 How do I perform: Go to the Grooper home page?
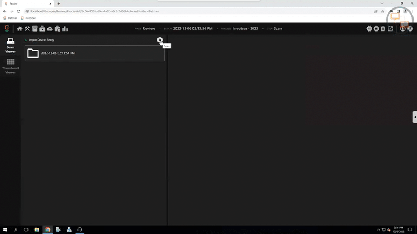point(20,29)
